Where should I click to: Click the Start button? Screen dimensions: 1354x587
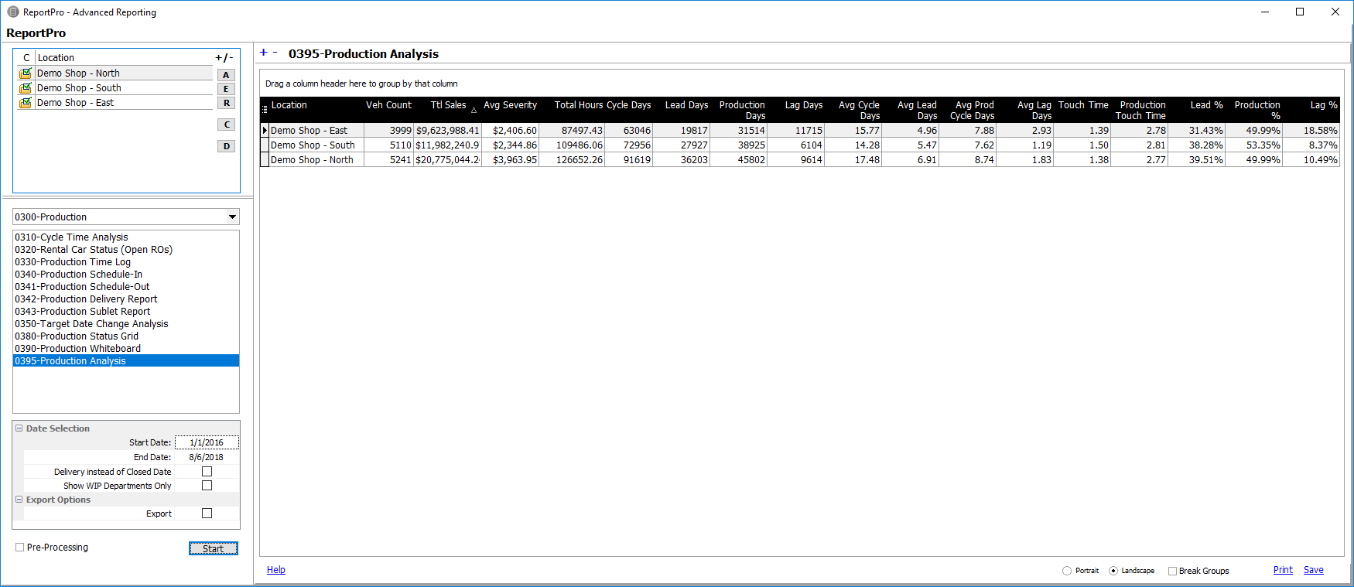coord(214,548)
